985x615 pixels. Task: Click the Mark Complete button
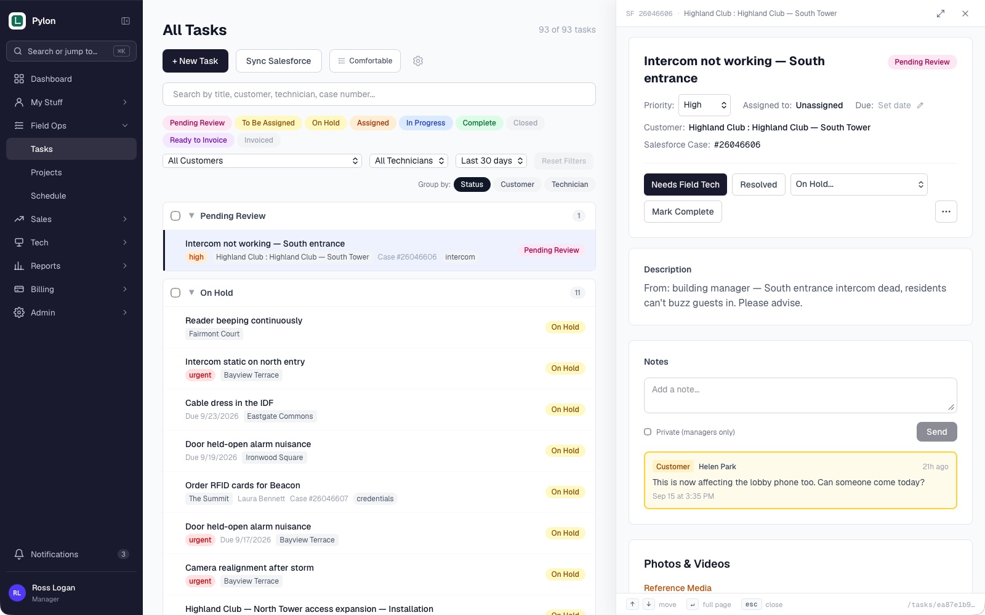click(683, 212)
